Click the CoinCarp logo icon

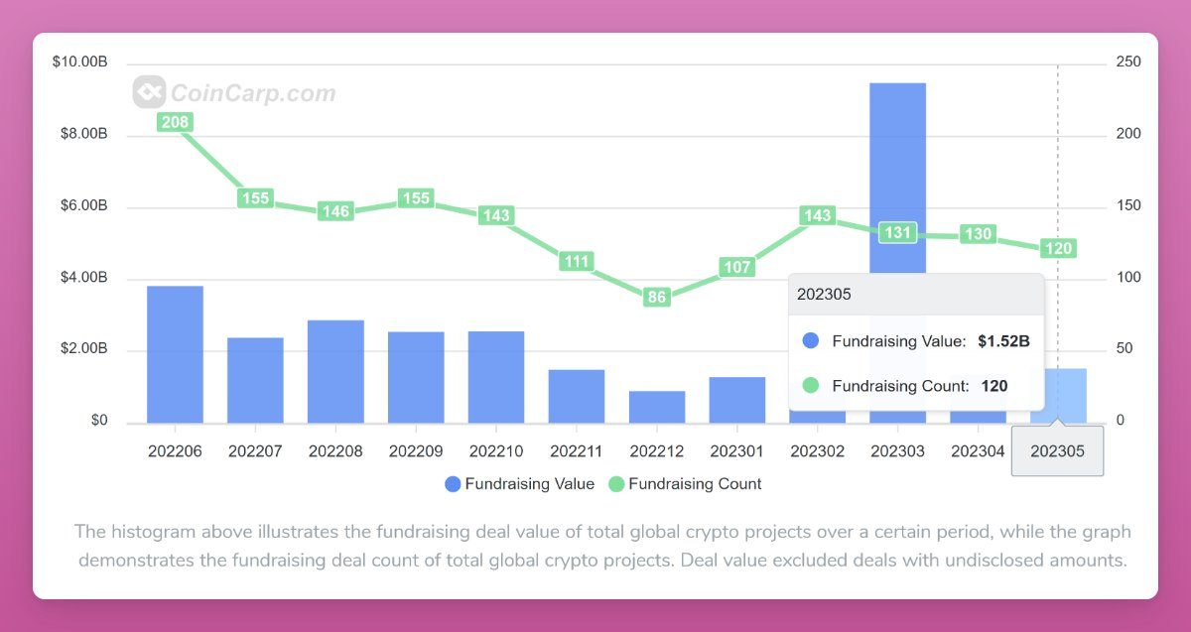point(149,92)
